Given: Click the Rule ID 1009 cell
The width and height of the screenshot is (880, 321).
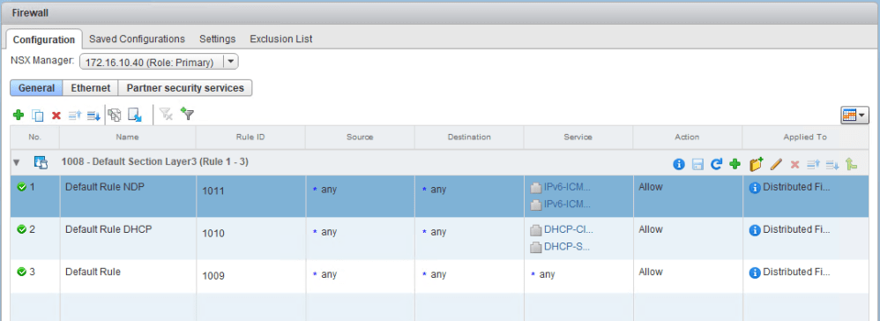Looking at the screenshot, I should [251, 276].
